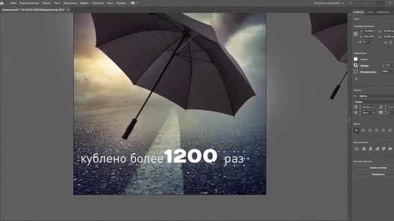Go to the Illustrator home screen icon
This screenshot has width=394, height=221.
[x=2, y=3]
